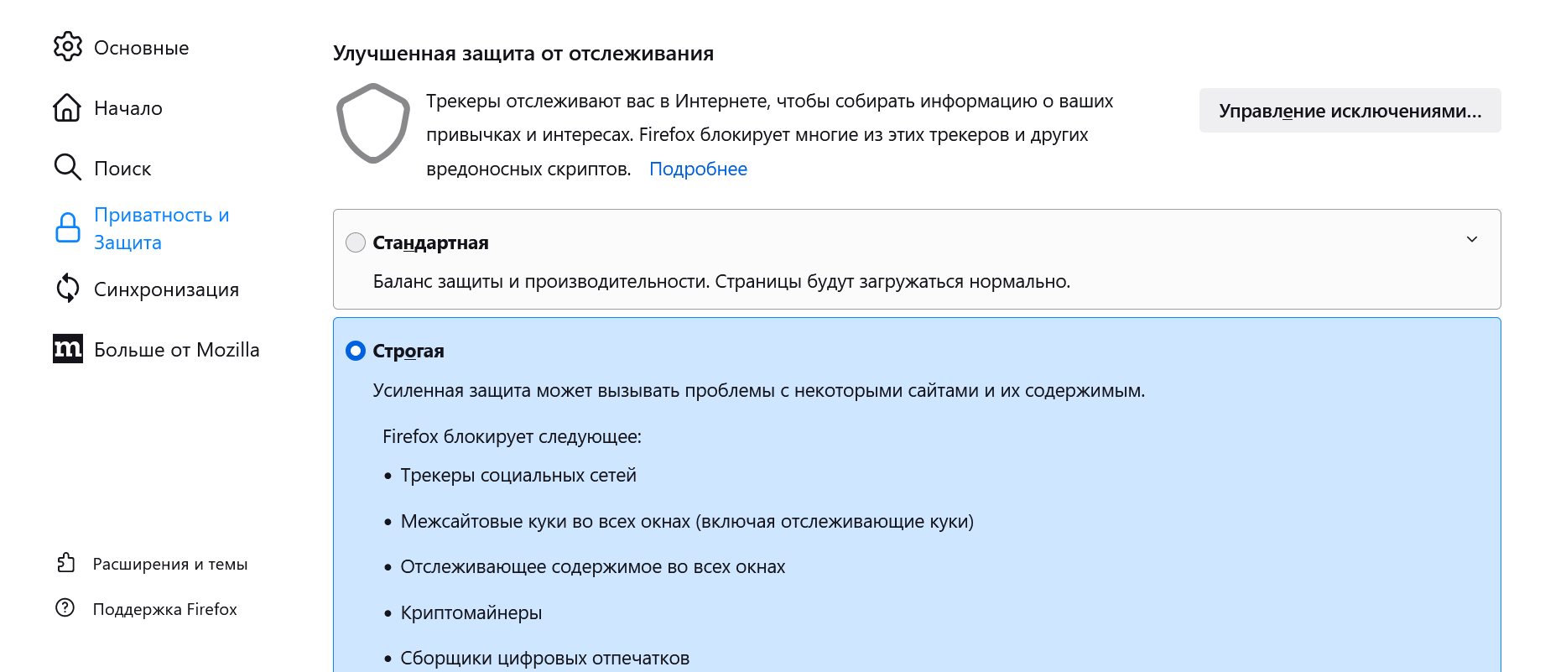Click the magnifier icon for Поиск

pyautogui.click(x=67, y=168)
